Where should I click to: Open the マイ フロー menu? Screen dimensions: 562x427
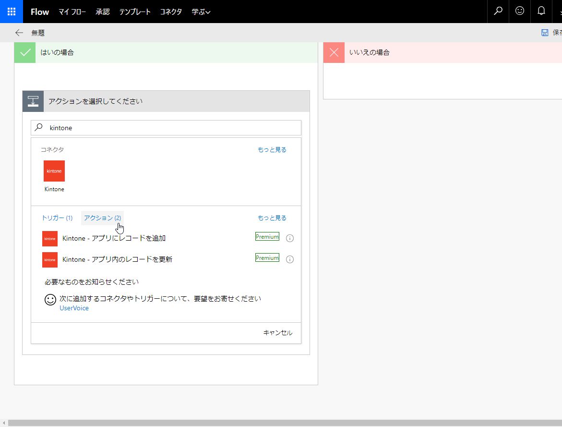[72, 12]
